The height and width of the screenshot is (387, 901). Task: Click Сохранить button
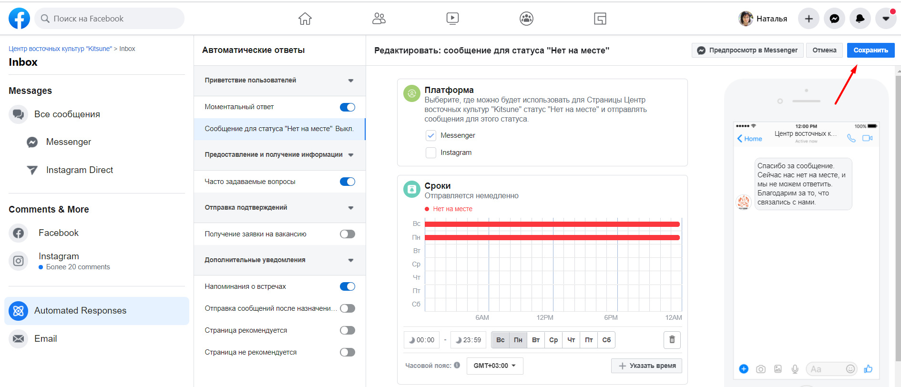pos(870,51)
